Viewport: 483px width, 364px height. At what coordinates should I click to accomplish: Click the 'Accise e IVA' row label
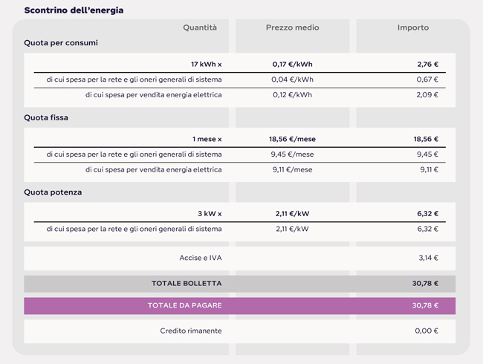[201, 259]
